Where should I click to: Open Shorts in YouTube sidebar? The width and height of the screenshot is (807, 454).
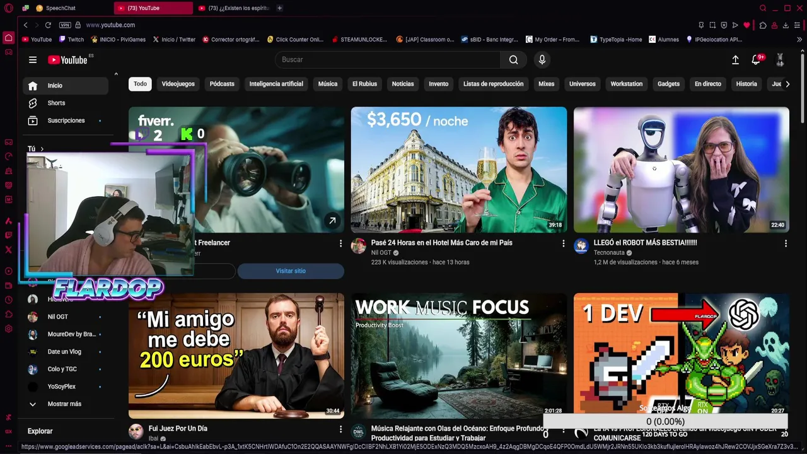pyautogui.click(x=66, y=103)
